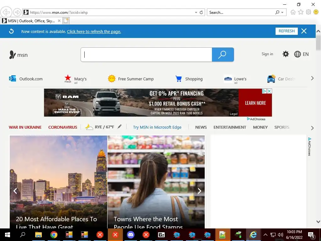The height and width of the screenshot is (241, 321).
Task: Click LEARN MORE on the RAM ad
Action: coord(255,103)
